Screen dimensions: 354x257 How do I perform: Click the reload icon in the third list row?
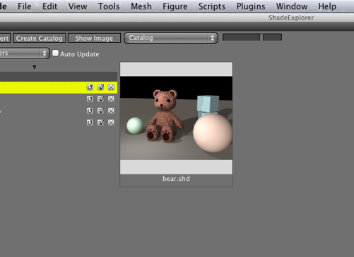click(x=90, y=111)
